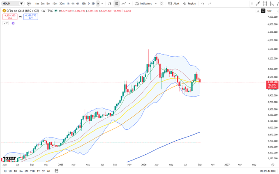Open the CFDs on Gold symbol title
Image resolution: width=279 pixels, height=174 pixels.
point(29,11)
